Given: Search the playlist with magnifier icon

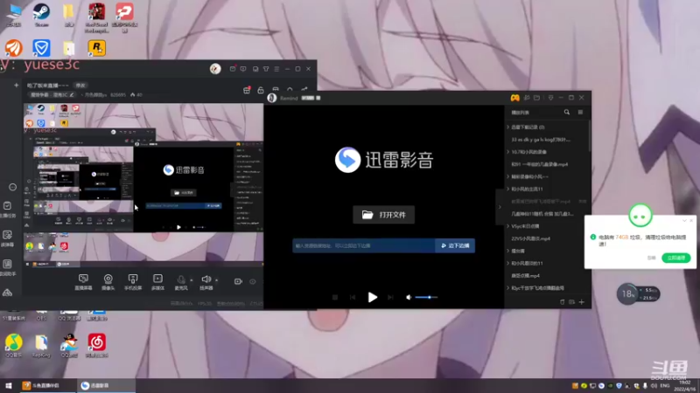Looking at the screenshot, I should 566,113.
